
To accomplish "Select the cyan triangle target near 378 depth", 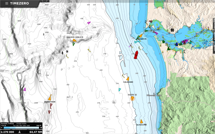I will point(120,90).
